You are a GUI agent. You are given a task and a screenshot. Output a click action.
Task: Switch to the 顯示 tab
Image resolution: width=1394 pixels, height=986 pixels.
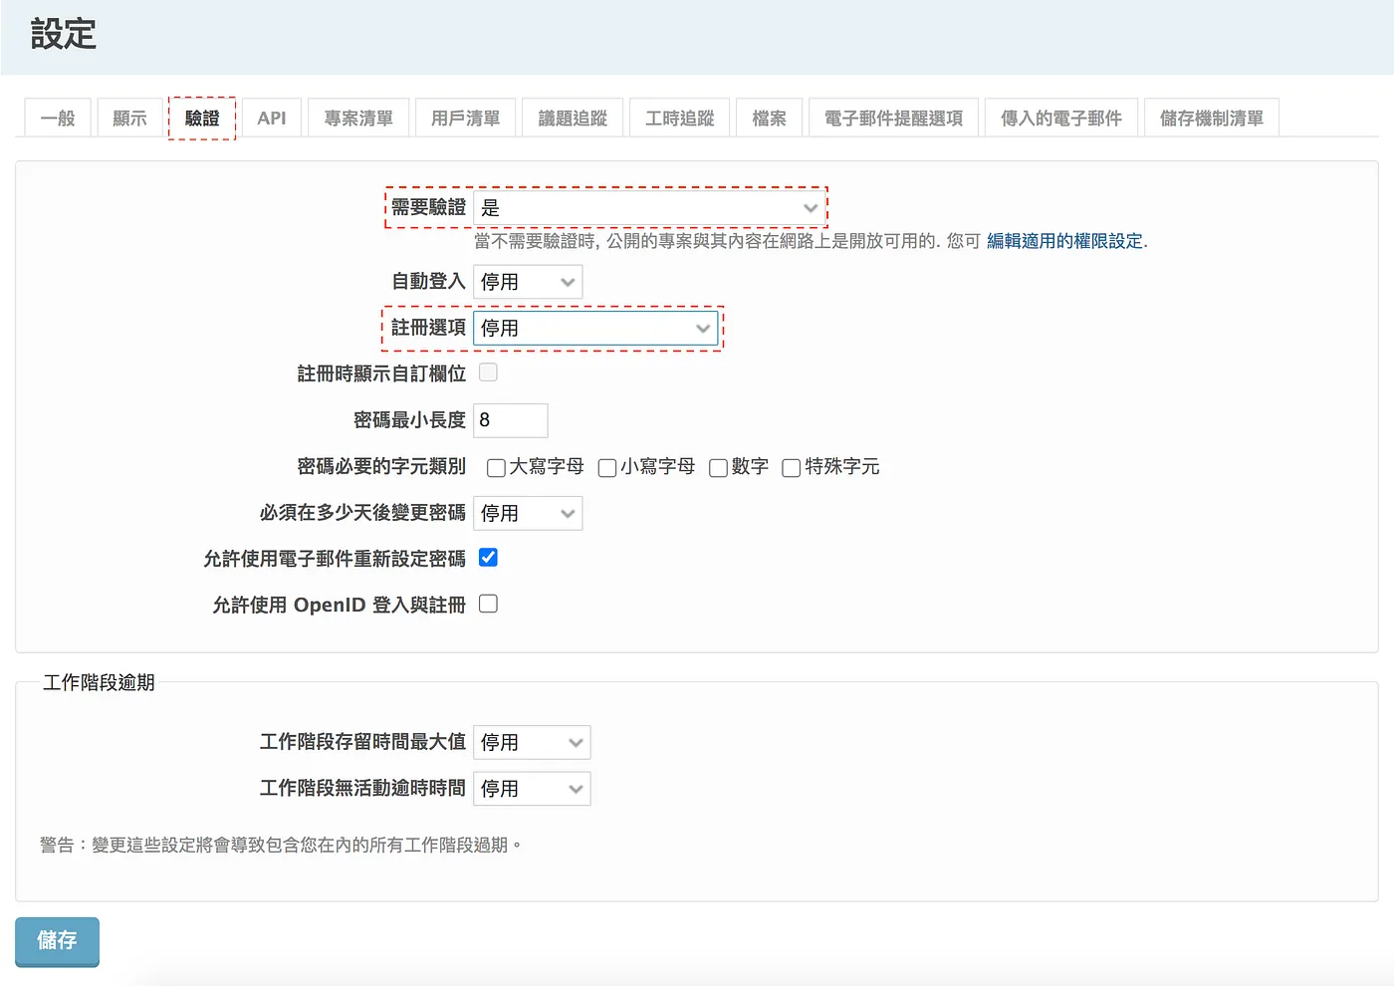[x=129, y=118]
